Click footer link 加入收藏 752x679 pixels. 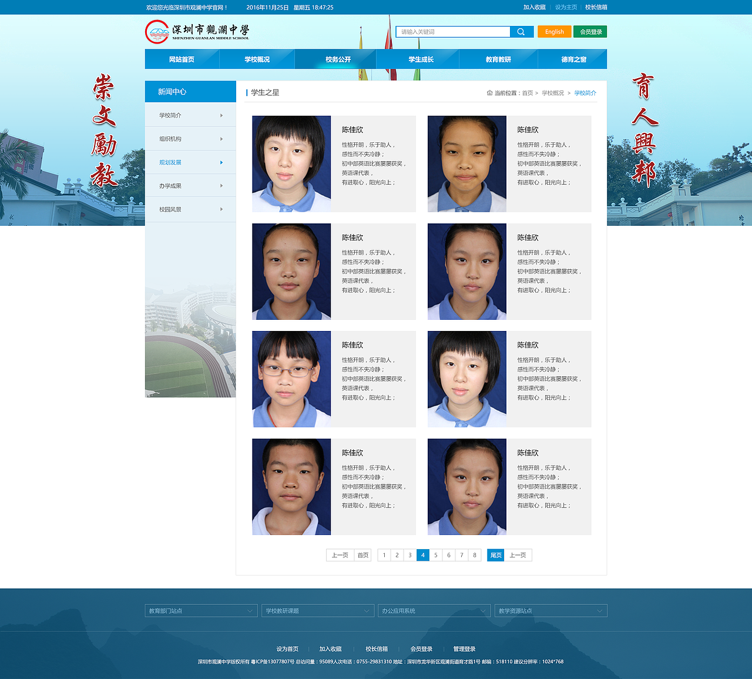(330, 649)
